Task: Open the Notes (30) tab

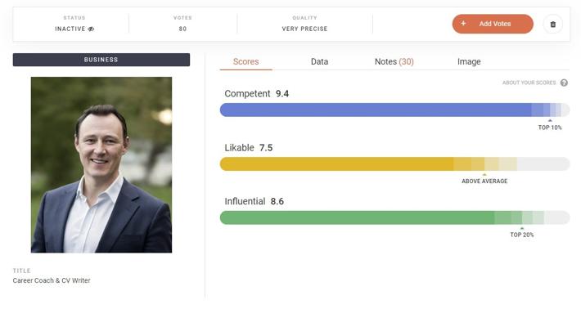Action: (x=394, y=62)
